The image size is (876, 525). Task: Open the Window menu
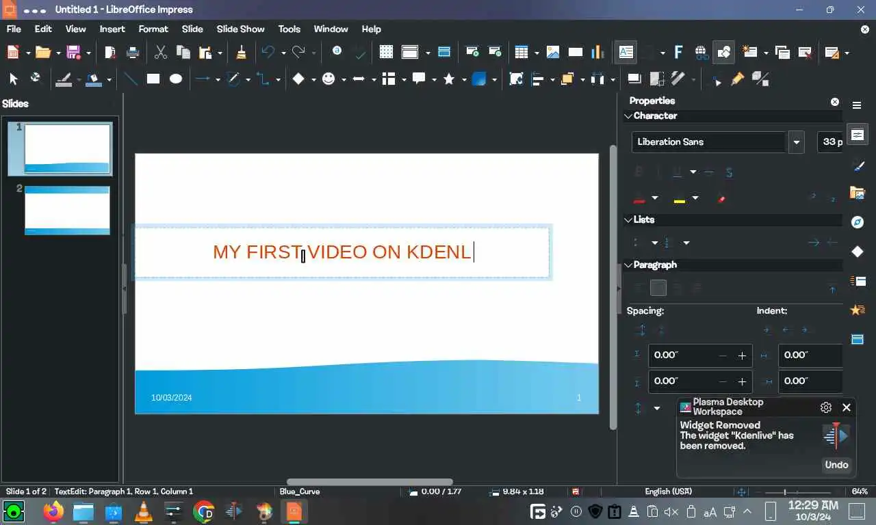(331, 29)
